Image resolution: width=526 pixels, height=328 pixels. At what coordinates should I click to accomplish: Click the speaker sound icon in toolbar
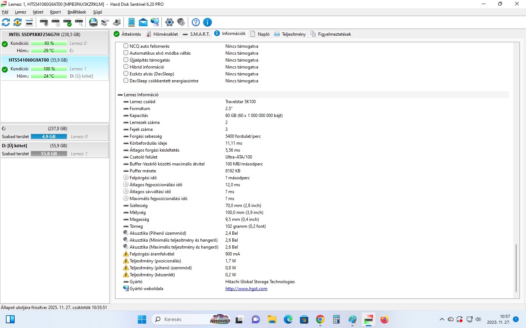tap(181, 22)
